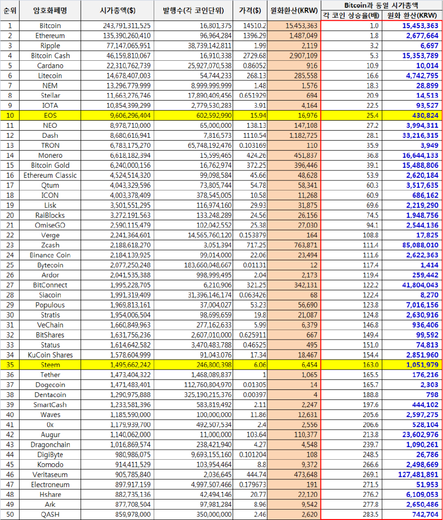This screenshot has width=443, height=520.
Task: Click the Bitcoin name cell
Action: point(50,26)
